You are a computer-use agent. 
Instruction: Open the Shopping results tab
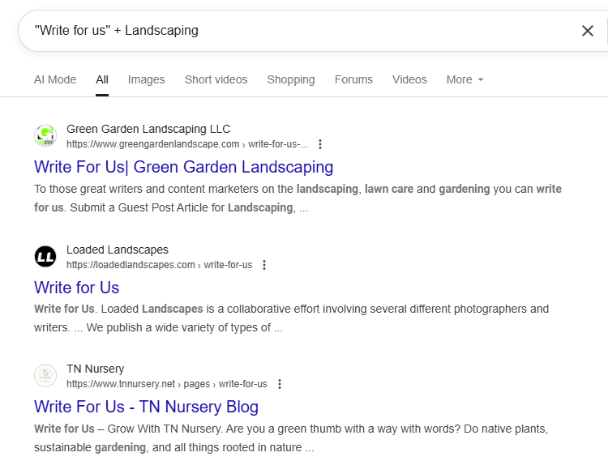(x=290, y=79)
